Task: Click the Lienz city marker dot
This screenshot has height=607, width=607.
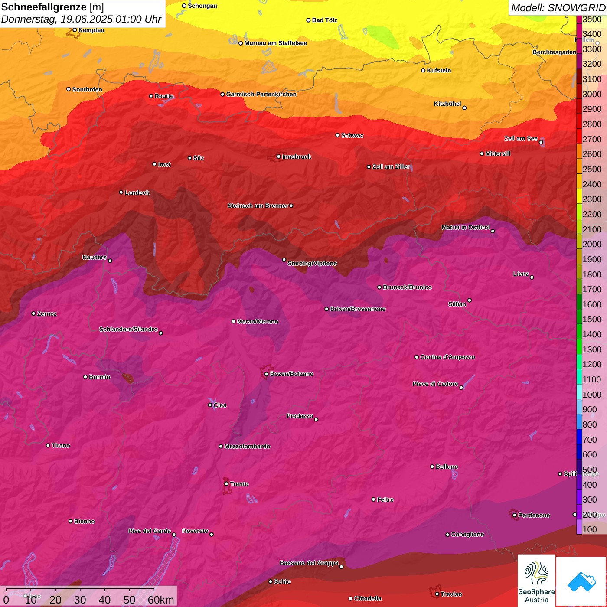Action: [532, 277]
